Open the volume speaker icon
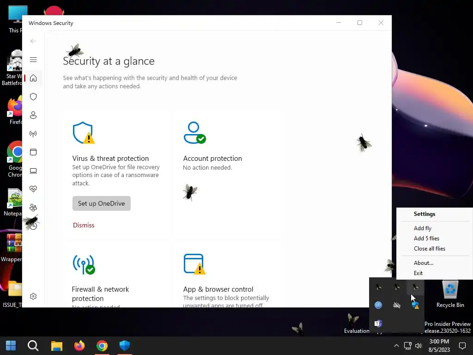 tap(418, 346)
